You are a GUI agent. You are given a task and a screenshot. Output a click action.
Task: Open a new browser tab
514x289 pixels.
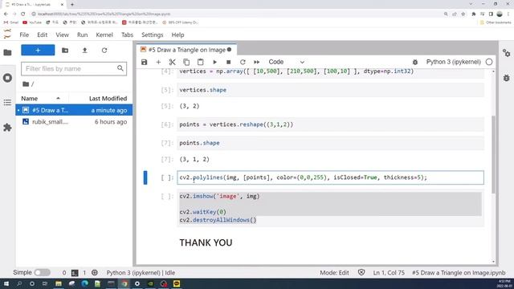pyautogui.click(x=72, y=5)
